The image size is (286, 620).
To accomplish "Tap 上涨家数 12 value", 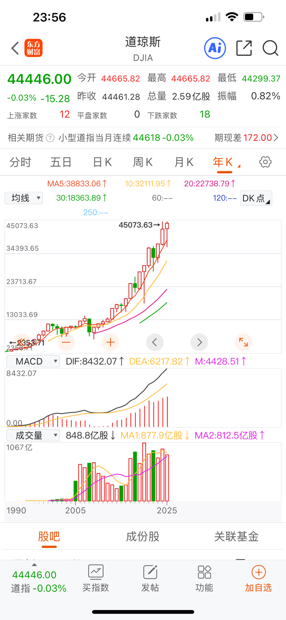I will (64, 114).
